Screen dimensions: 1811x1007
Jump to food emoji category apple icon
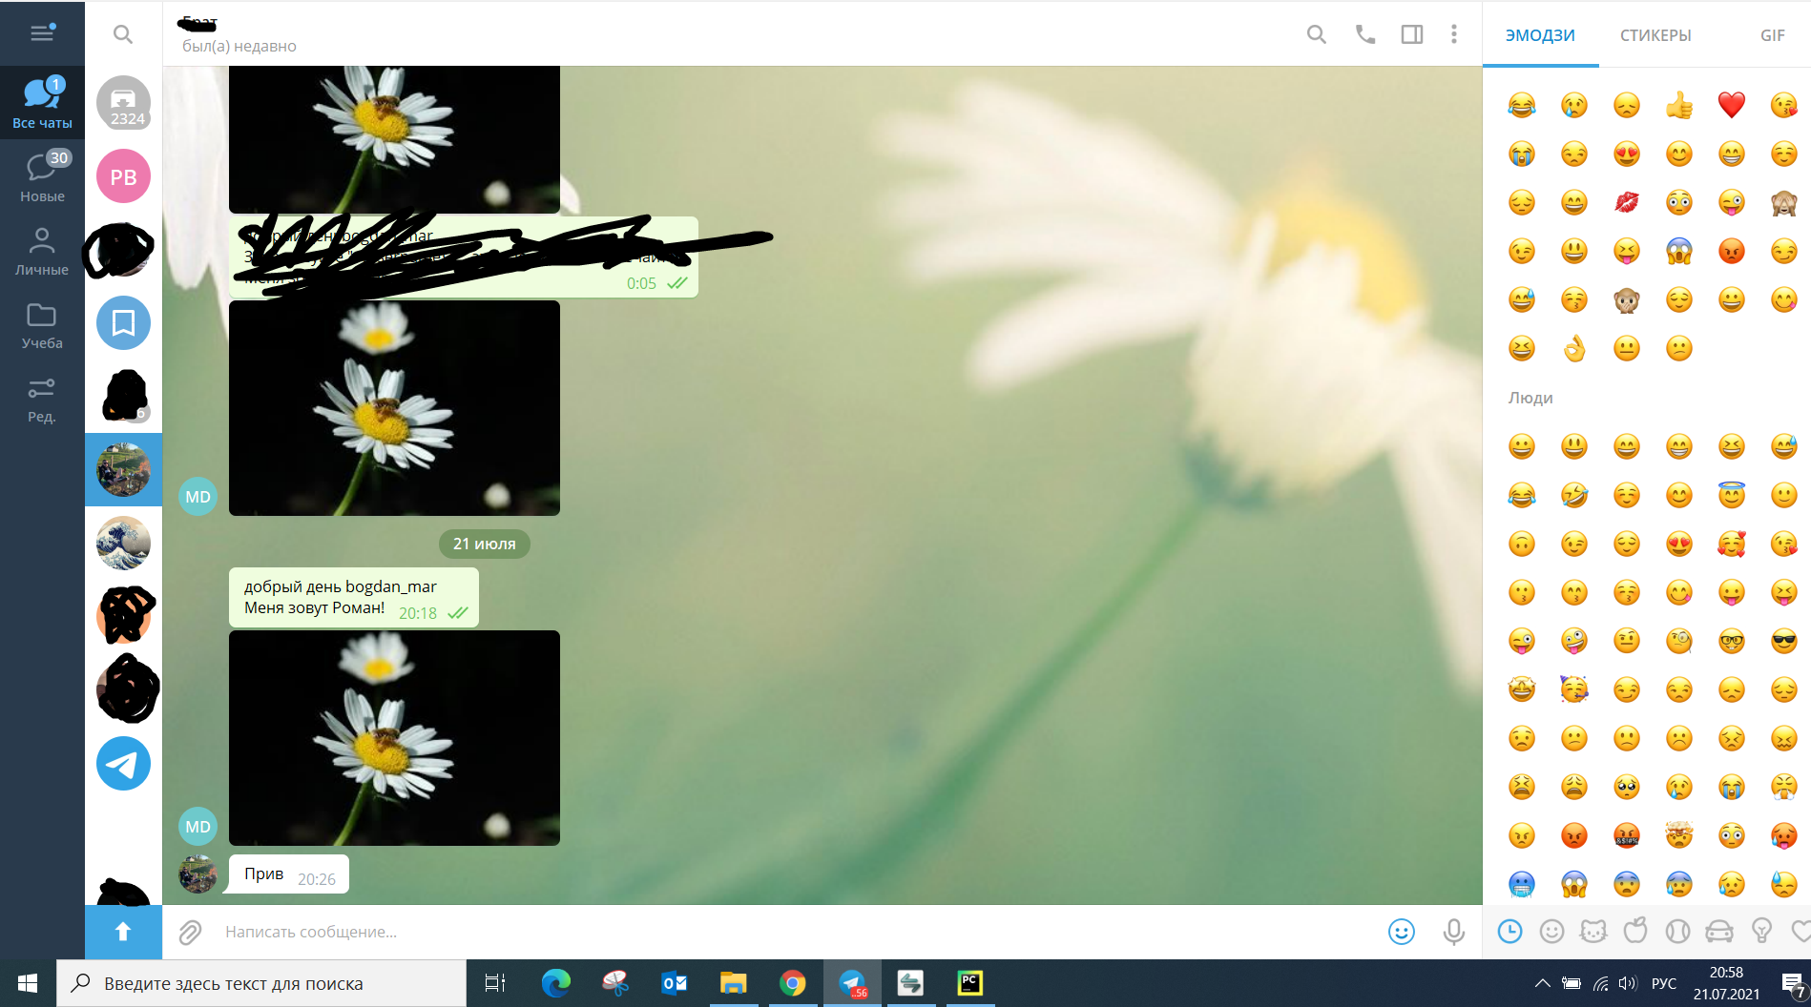(x=1635, y=932)
